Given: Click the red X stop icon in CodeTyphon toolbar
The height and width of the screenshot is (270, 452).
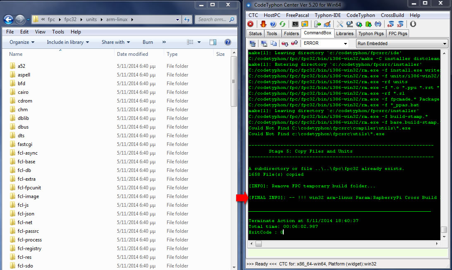Looking at the screenshot, I should pyautogui.click(x=251, y=24).
